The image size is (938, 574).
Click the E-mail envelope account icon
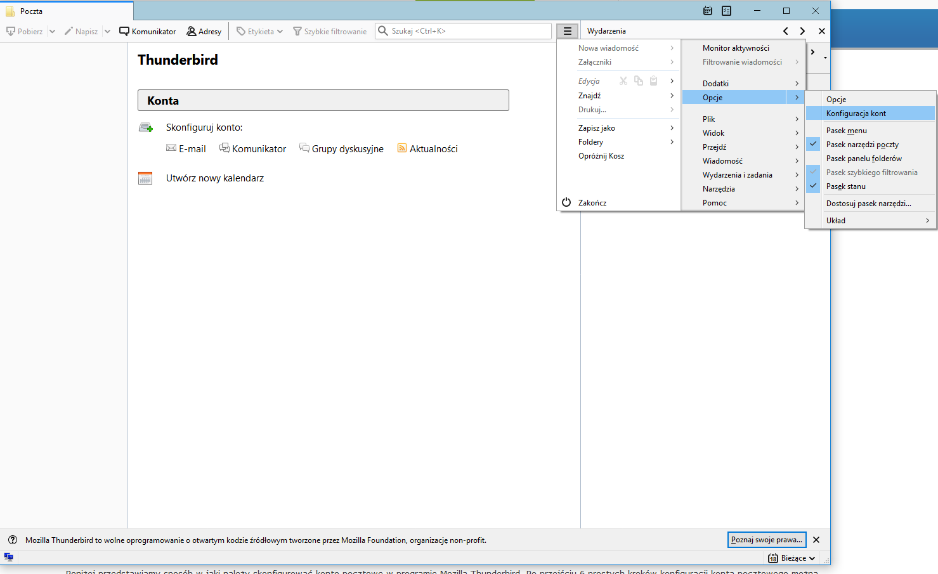[171, 148]
